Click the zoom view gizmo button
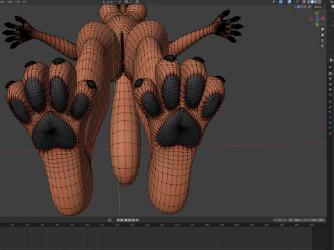This screenshot has width=334, height=250. (322, 29)
